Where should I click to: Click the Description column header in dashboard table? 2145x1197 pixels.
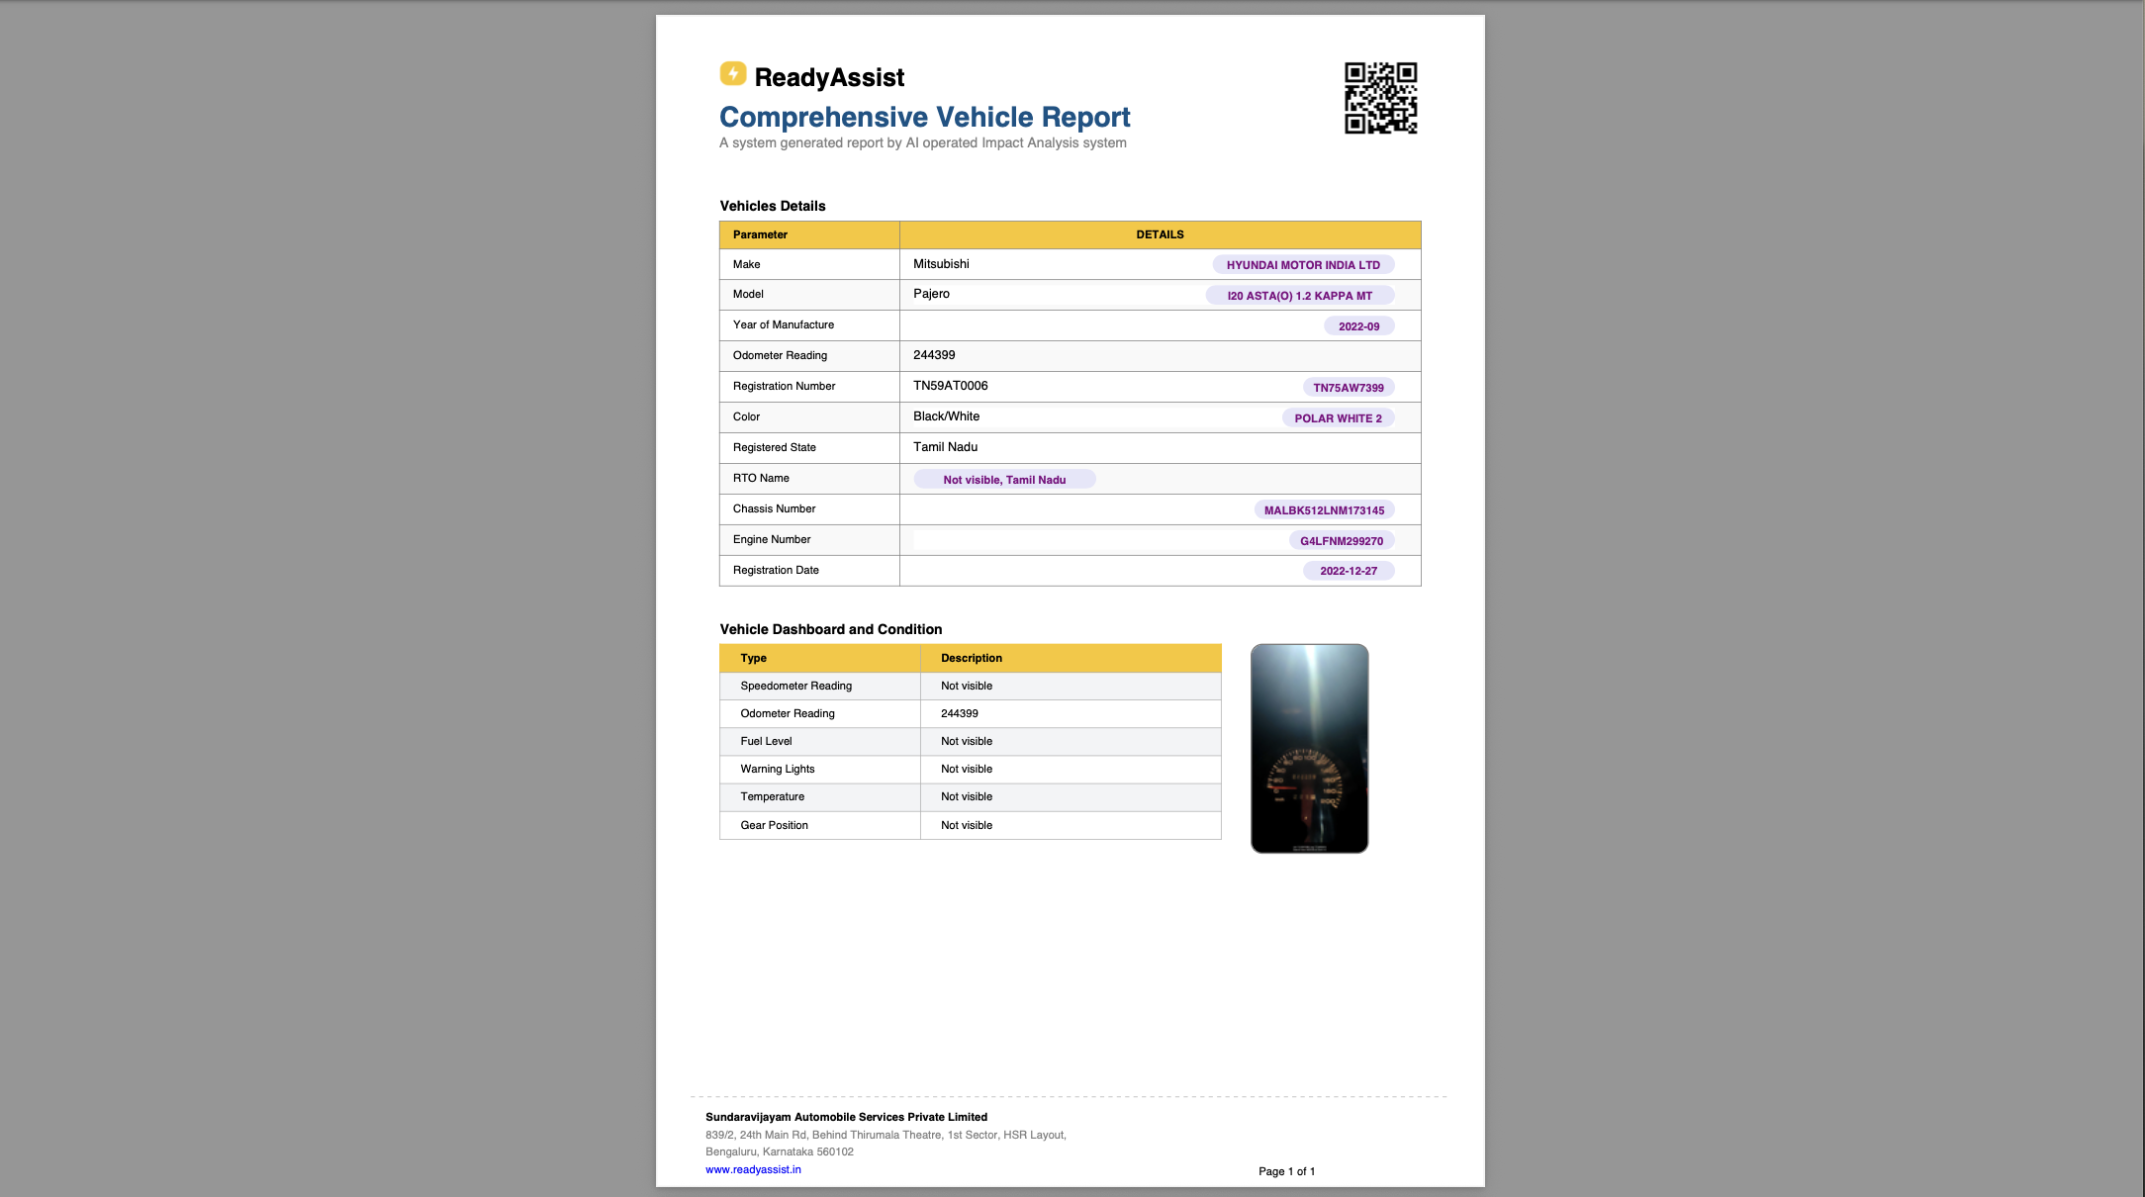pos(971,658)
